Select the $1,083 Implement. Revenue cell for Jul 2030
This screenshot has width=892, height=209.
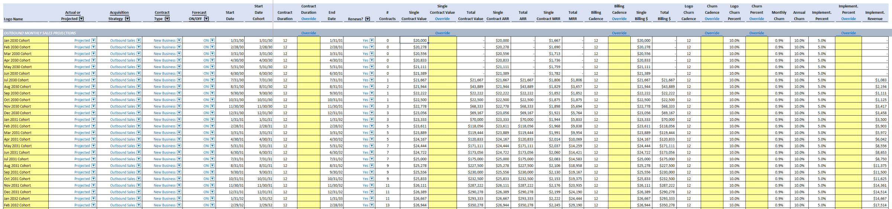[875, 80]
